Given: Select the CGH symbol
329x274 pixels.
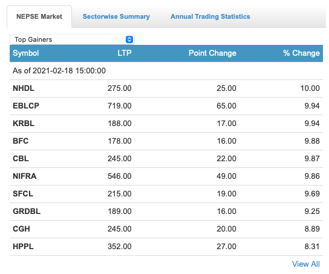Looking at the screenshot, I should 21,229.
